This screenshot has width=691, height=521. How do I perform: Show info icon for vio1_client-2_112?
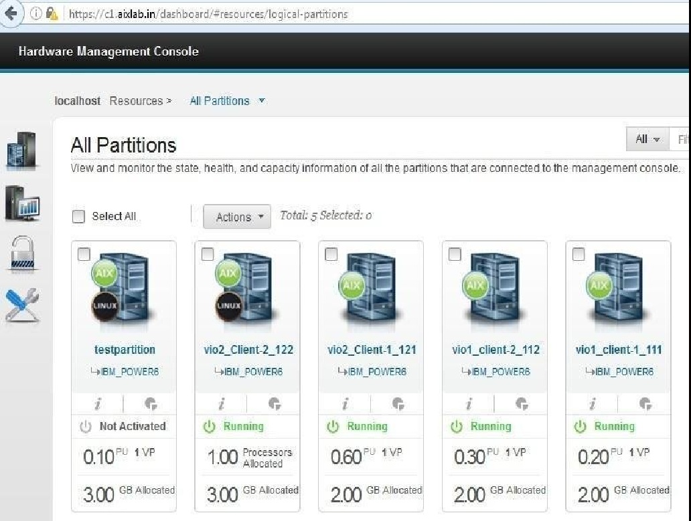tap(469, 403)
